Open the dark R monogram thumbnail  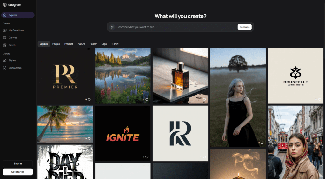[x=181, y=133]
